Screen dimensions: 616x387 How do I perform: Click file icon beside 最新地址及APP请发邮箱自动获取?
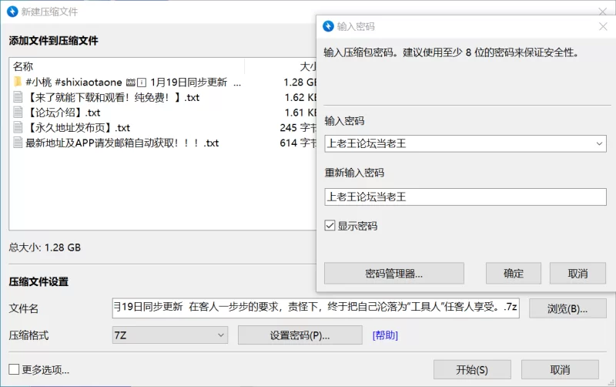(18, 143)
